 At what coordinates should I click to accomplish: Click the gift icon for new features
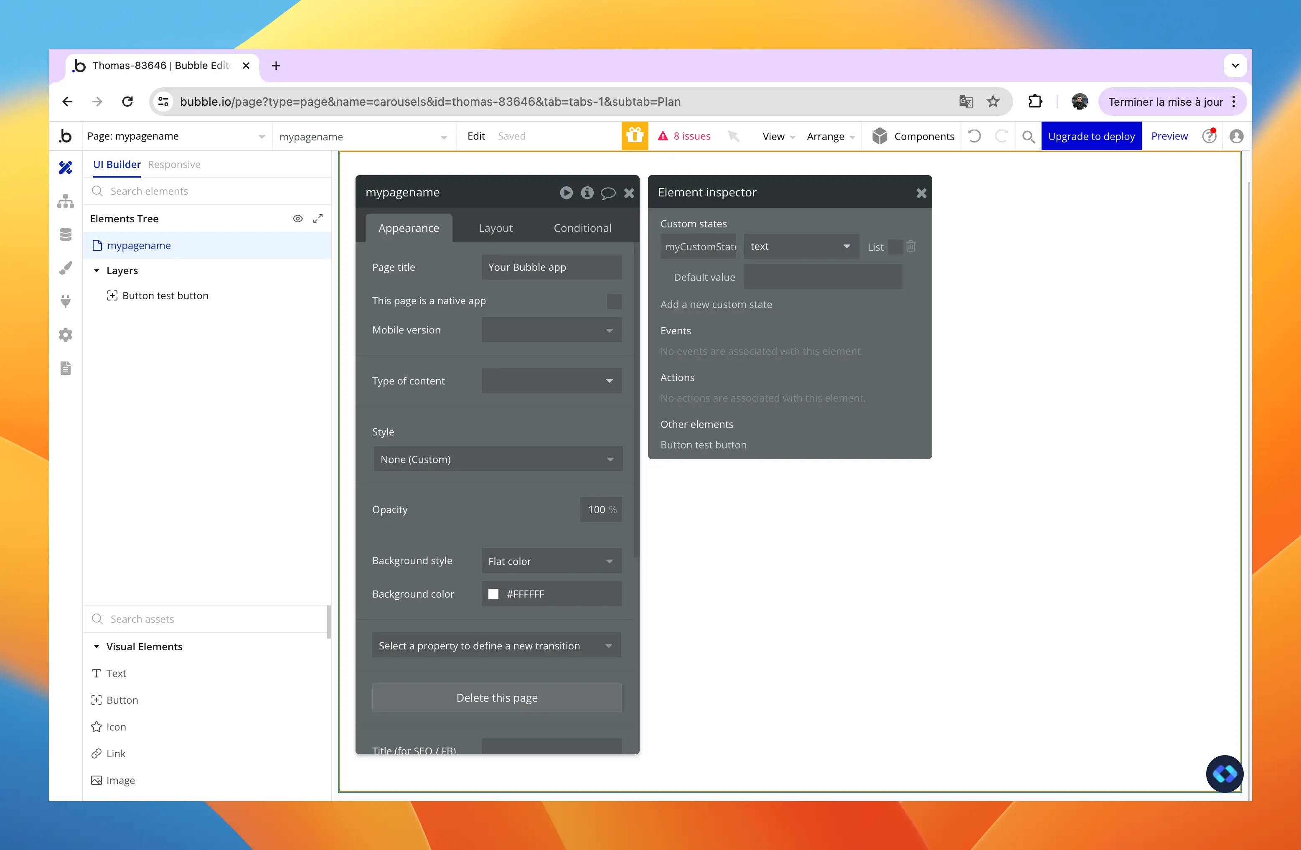pos(634,135)
